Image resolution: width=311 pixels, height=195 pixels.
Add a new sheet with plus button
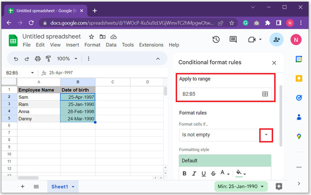[x=23, y=186]
